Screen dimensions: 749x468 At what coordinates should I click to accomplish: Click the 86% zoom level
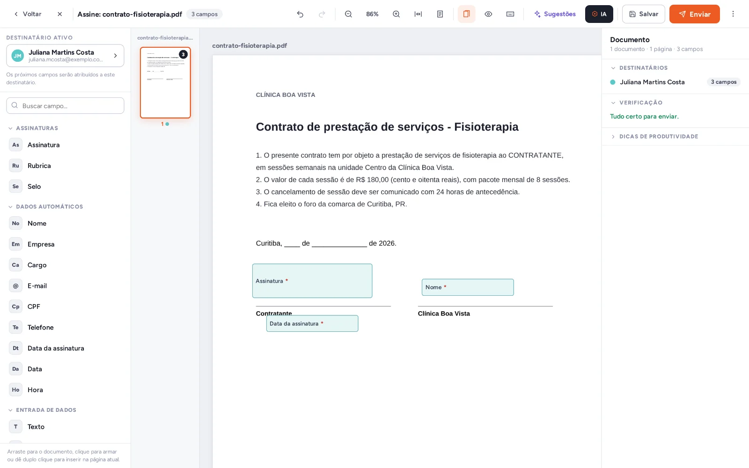[372, 14]
